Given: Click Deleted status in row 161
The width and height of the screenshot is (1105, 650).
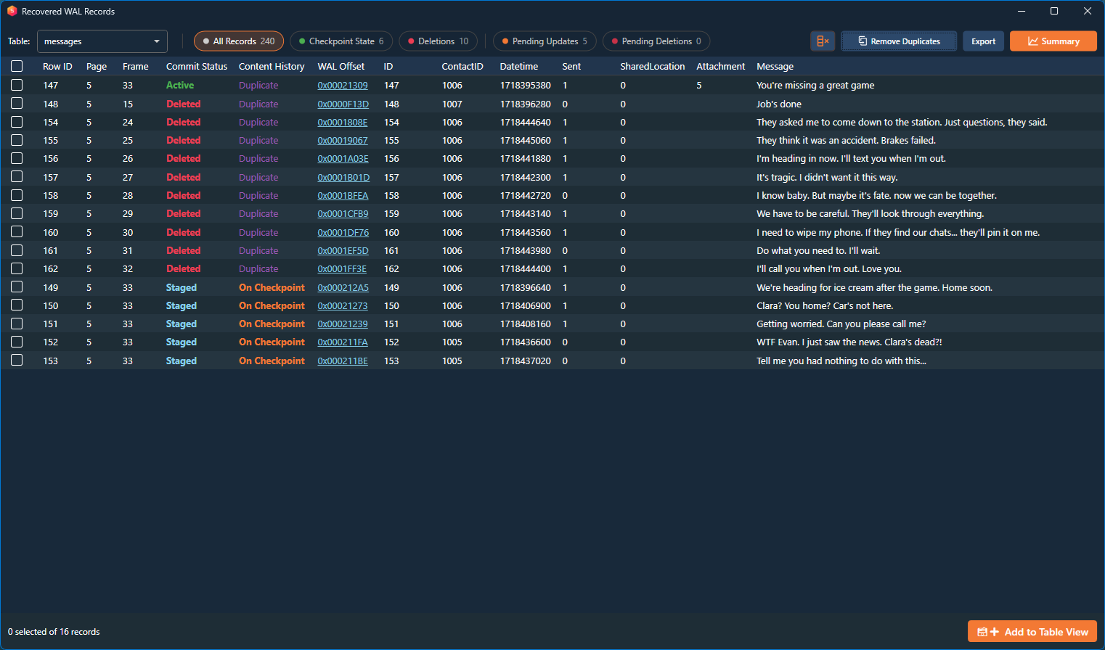Looking at the screenshot, I should click(183, 250).
